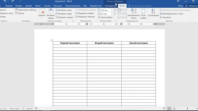
Task: Open the page Макет tab next to Дизайн
Action: tap(38, 6)
